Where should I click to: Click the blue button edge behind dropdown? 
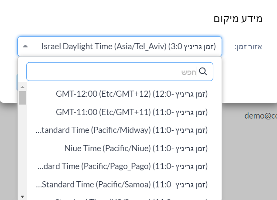(17, 82)
